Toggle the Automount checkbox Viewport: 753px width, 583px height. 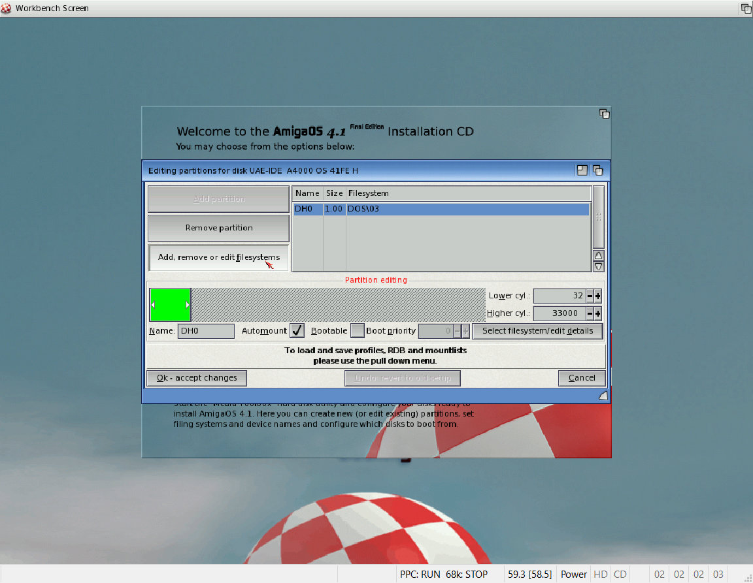[x=297, y=330]
